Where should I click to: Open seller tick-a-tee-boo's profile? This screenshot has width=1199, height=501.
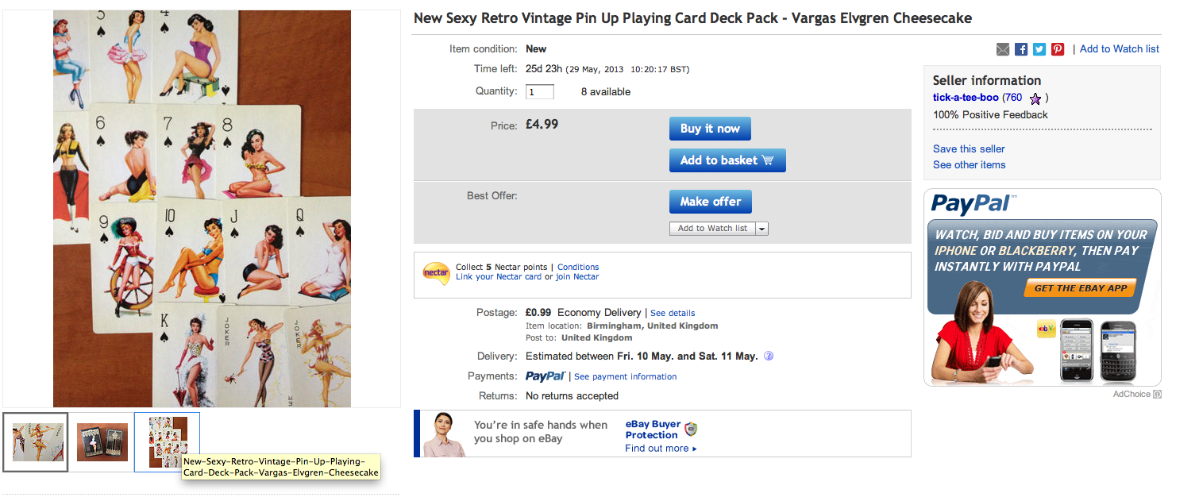pos(965,98)
